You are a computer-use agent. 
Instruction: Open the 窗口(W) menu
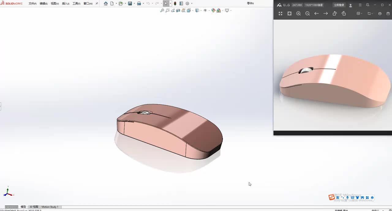pos(88,4)
